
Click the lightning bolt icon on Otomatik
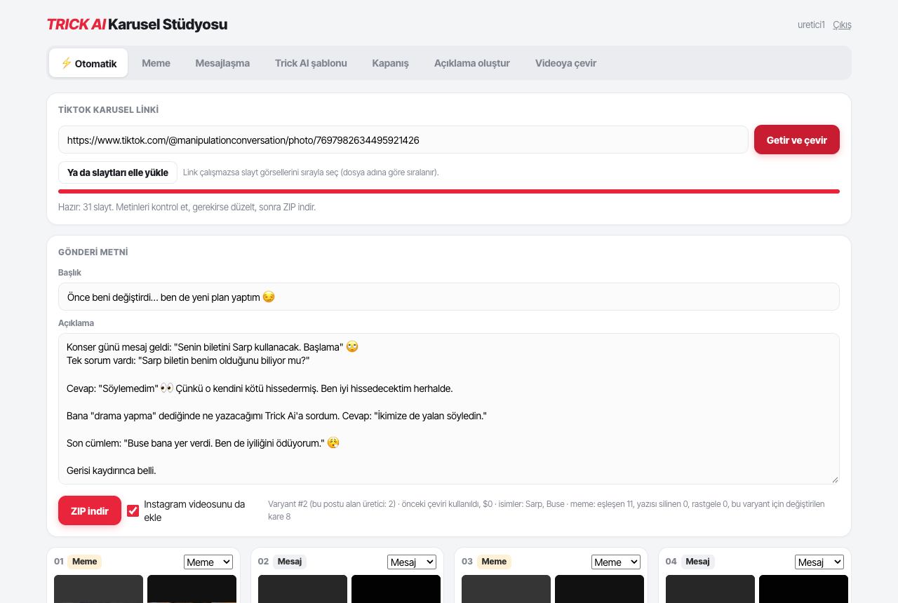[66, 63]
